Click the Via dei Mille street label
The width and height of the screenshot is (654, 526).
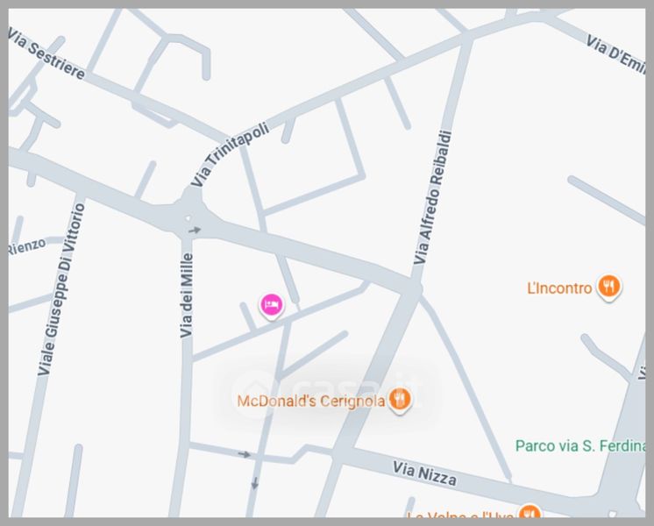click(187, 295)
